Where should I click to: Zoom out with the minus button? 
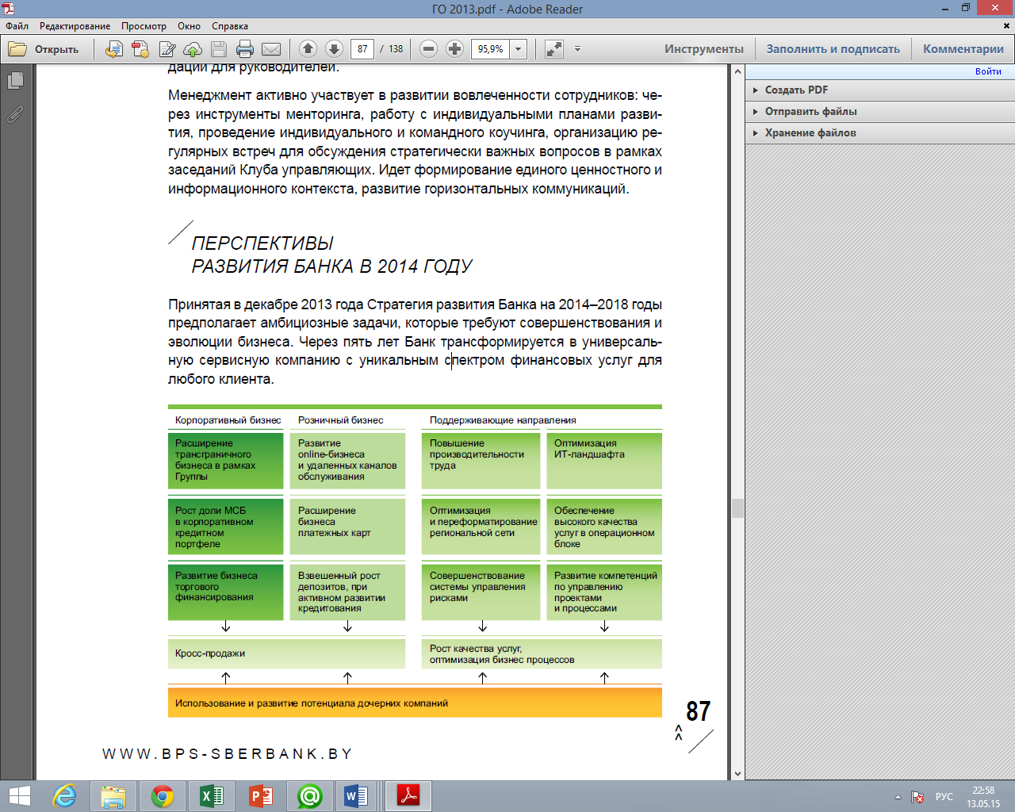pos(428,49)
